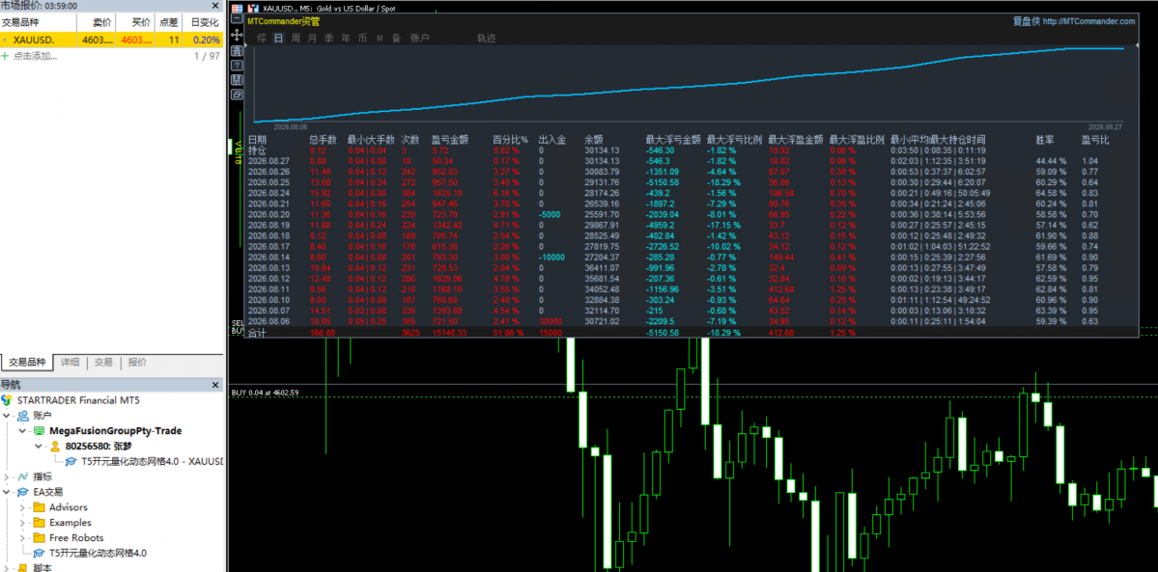
Task: Click the Free Robots folder icon
Action: (x=40, y=537)
